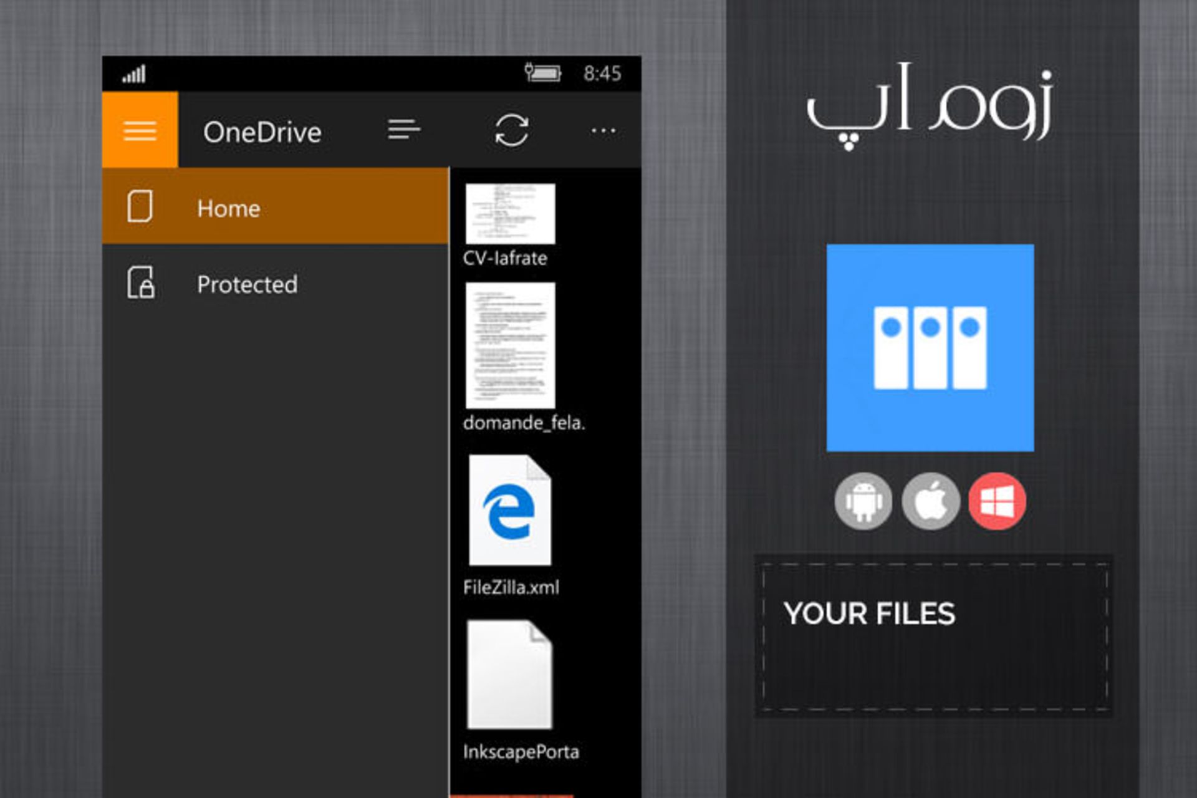The height and width of the screenshot is (798, 1197).
Task: Open the domande_fela document thumbnail
Action: [x=510, y=345]
